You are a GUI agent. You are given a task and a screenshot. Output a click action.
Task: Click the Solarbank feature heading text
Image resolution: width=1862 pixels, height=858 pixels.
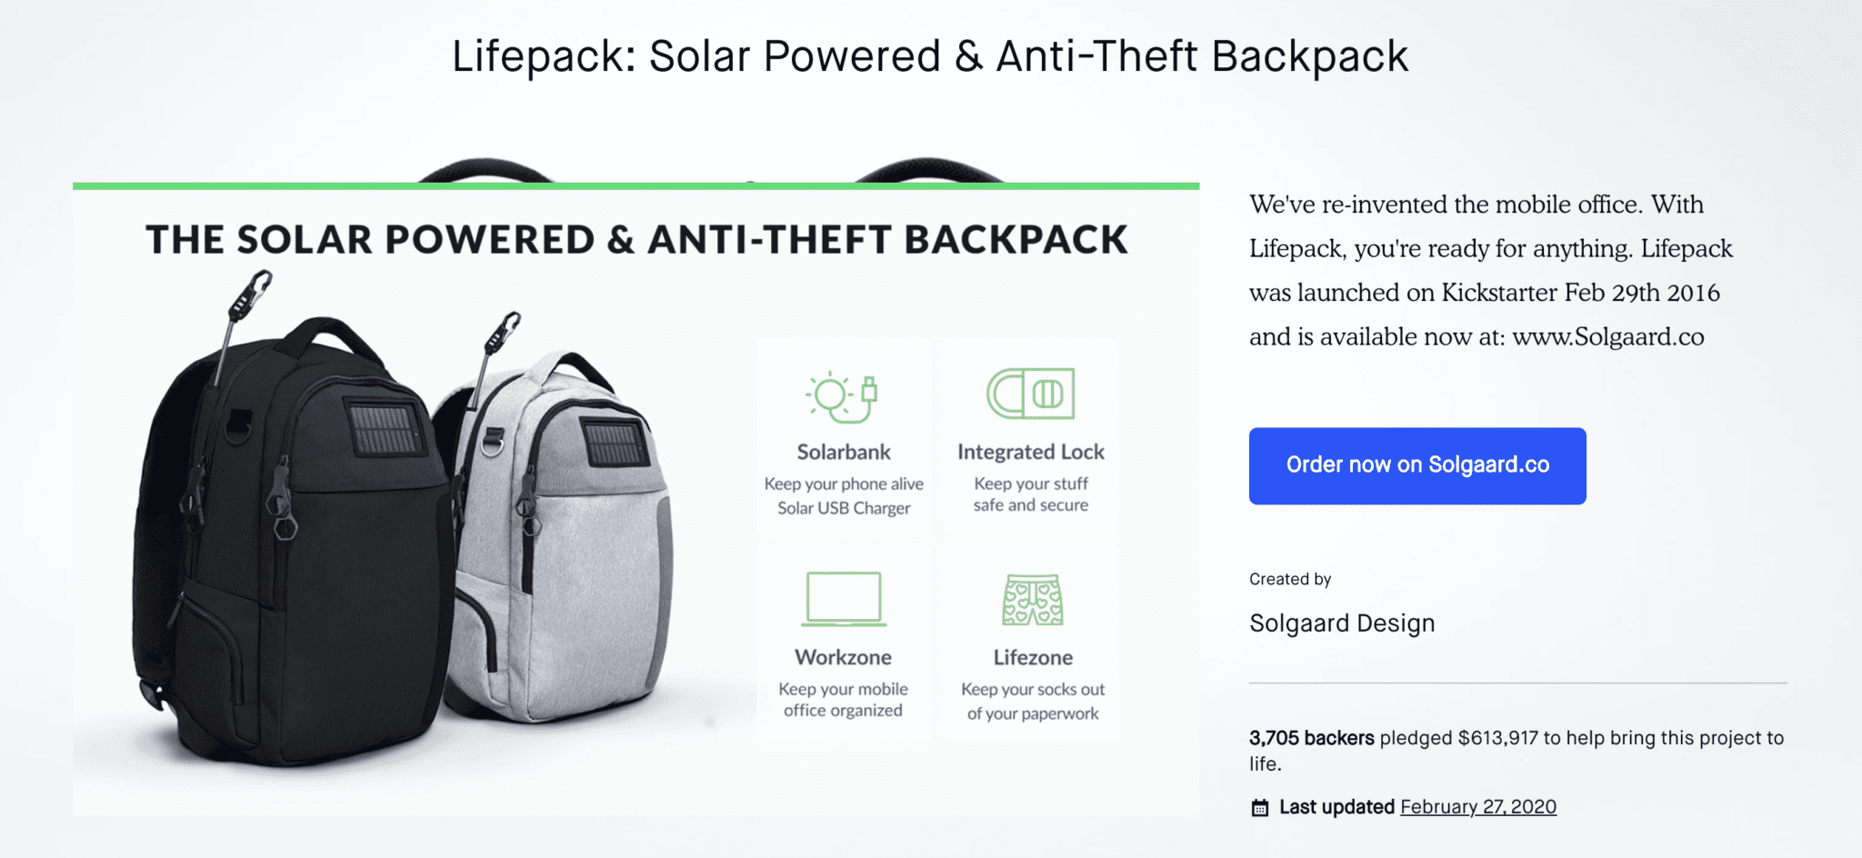coord(844,452)
